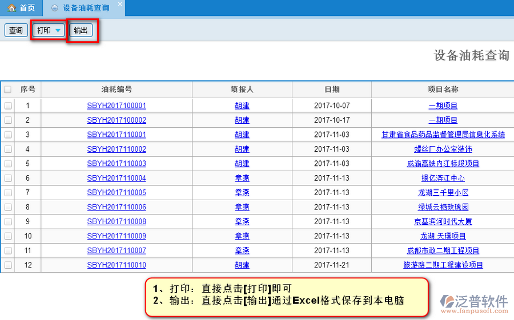Viewport: 514px width, 320px height.
Task: Open the 旅游路二期工程建设项目 link
Action: (443, 265)
